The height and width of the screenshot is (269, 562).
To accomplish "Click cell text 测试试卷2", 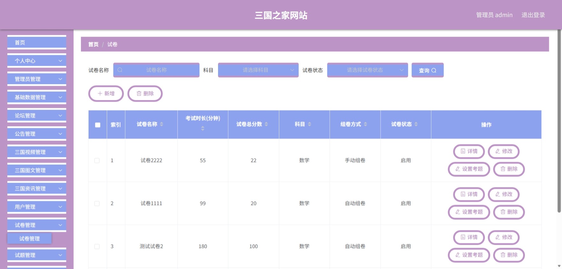I will point(151,246).
